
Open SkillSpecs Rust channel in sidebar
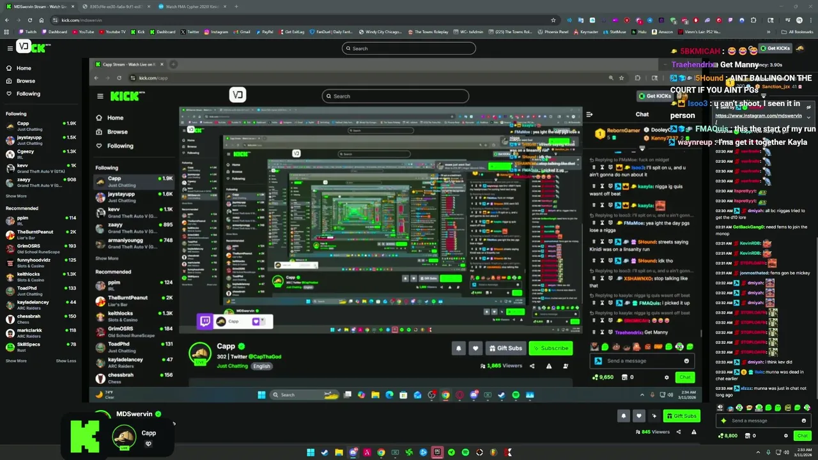pos(40,347)
